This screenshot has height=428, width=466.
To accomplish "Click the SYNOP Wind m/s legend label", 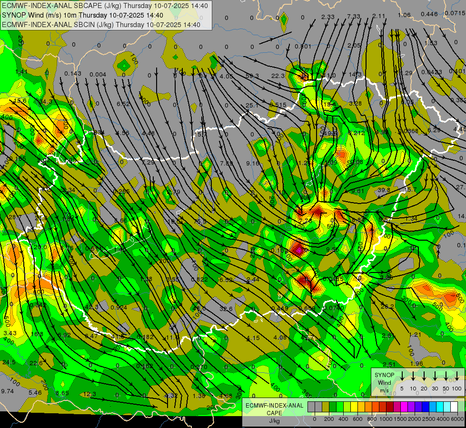I will tap(384, 382).
